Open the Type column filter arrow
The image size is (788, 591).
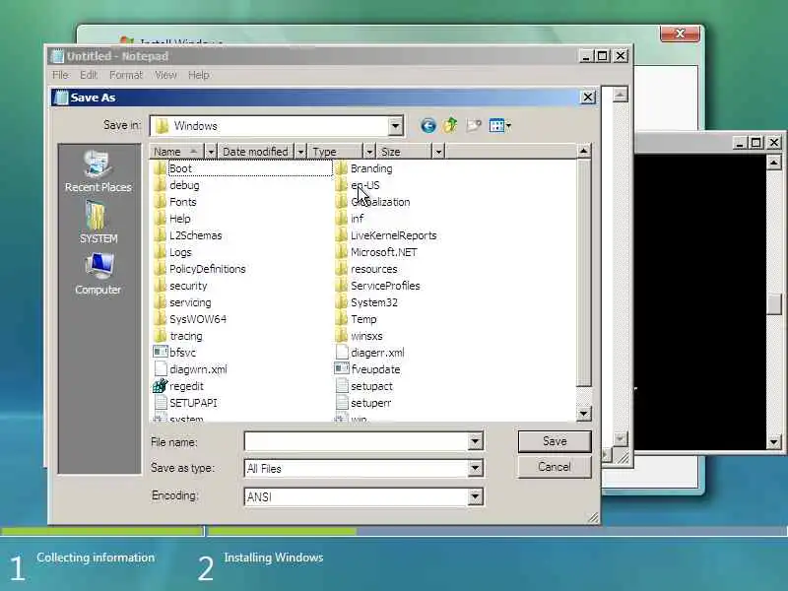[x=369, y=152]
